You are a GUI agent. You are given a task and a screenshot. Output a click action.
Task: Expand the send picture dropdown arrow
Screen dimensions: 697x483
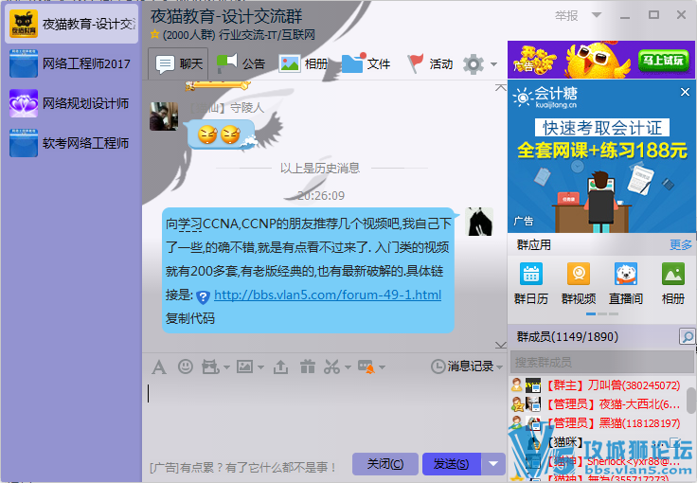pyautogui.click(x=261, y=367)
